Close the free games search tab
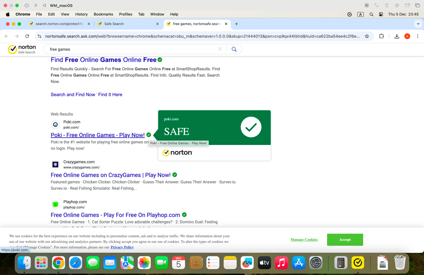Viewport: 424px width, 275px height. (x=226, y=24)
